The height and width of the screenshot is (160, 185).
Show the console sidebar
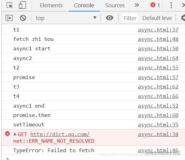point(9,18)
